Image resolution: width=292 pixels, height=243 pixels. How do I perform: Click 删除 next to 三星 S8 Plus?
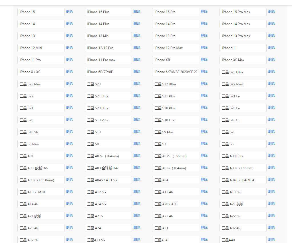(69, 144)
